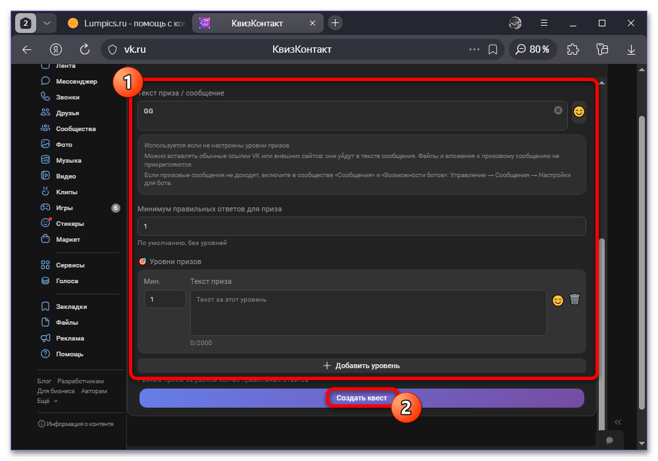This screenshot has height=461, width=658.
Task: Open Сообщества in the sidebar
Action: [x=68, y=128]
